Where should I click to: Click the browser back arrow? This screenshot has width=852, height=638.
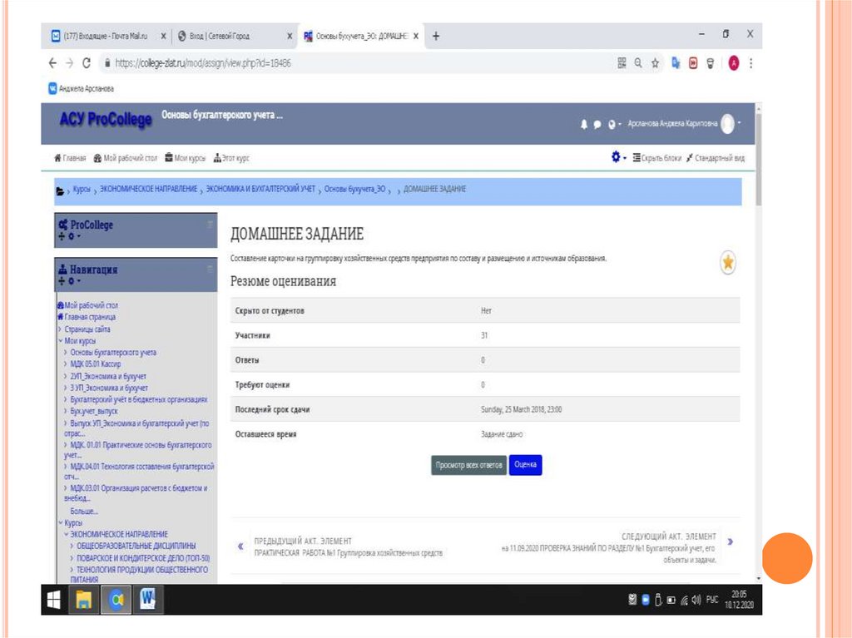point(52,63)
